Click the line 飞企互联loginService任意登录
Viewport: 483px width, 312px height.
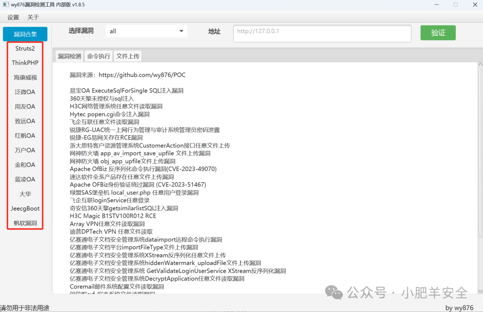110,200
